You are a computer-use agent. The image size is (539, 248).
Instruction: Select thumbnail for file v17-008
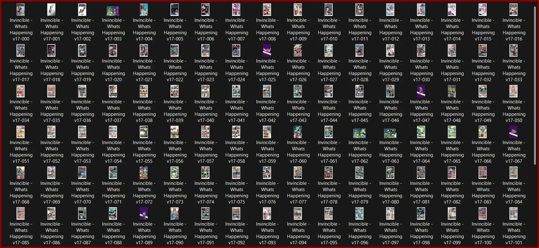[267, 10]
